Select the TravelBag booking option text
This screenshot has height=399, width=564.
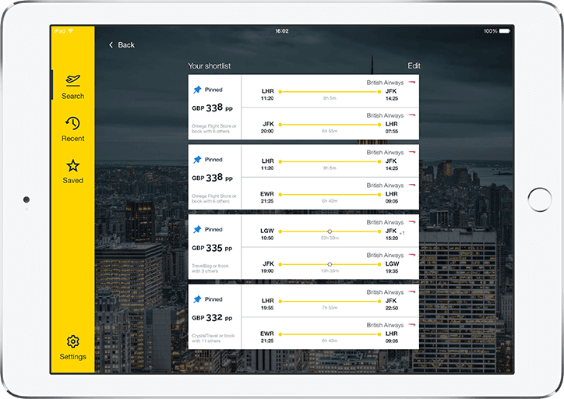(x=213, y=268)
